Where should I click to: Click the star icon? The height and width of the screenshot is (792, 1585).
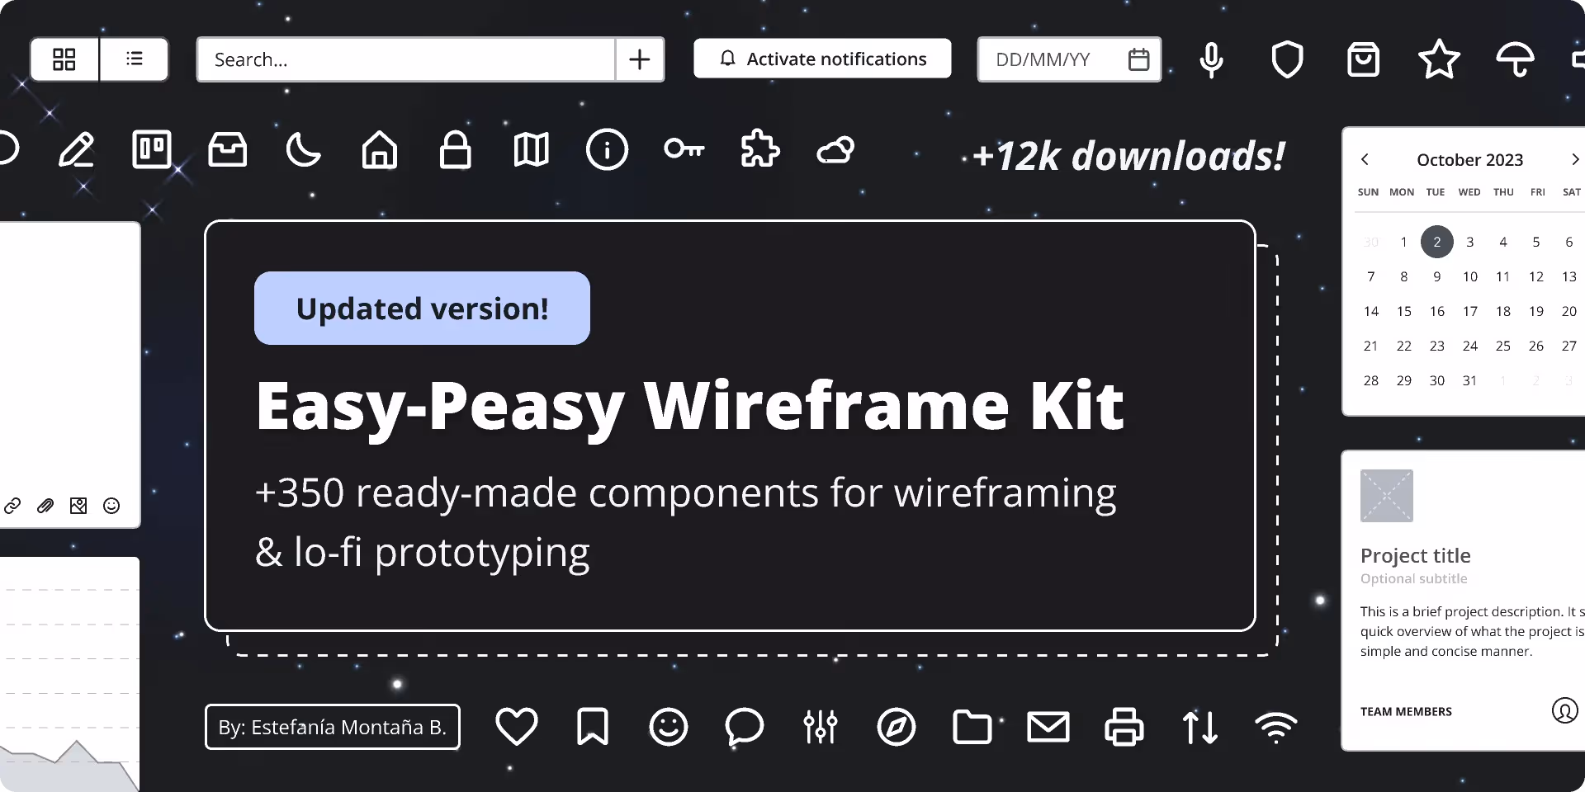(x=1439, y=59)
